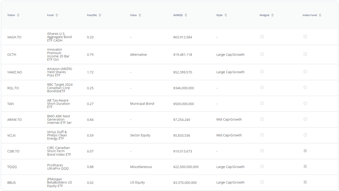This screenshot has width=339, height=191.
Task: Sort by Style using arrow icon
Action: coord(226,15)
